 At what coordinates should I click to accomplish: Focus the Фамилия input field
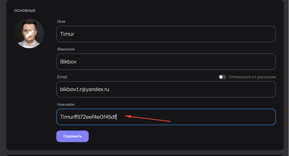pyautogui.click(x=166, y=62)
